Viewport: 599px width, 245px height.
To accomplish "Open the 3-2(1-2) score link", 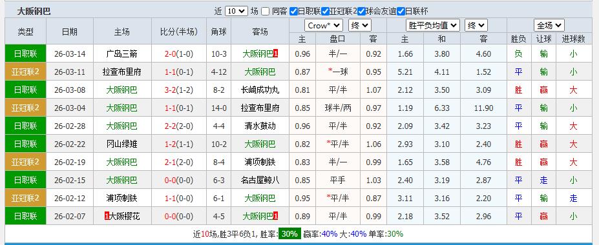I will (x=179, y=90).
